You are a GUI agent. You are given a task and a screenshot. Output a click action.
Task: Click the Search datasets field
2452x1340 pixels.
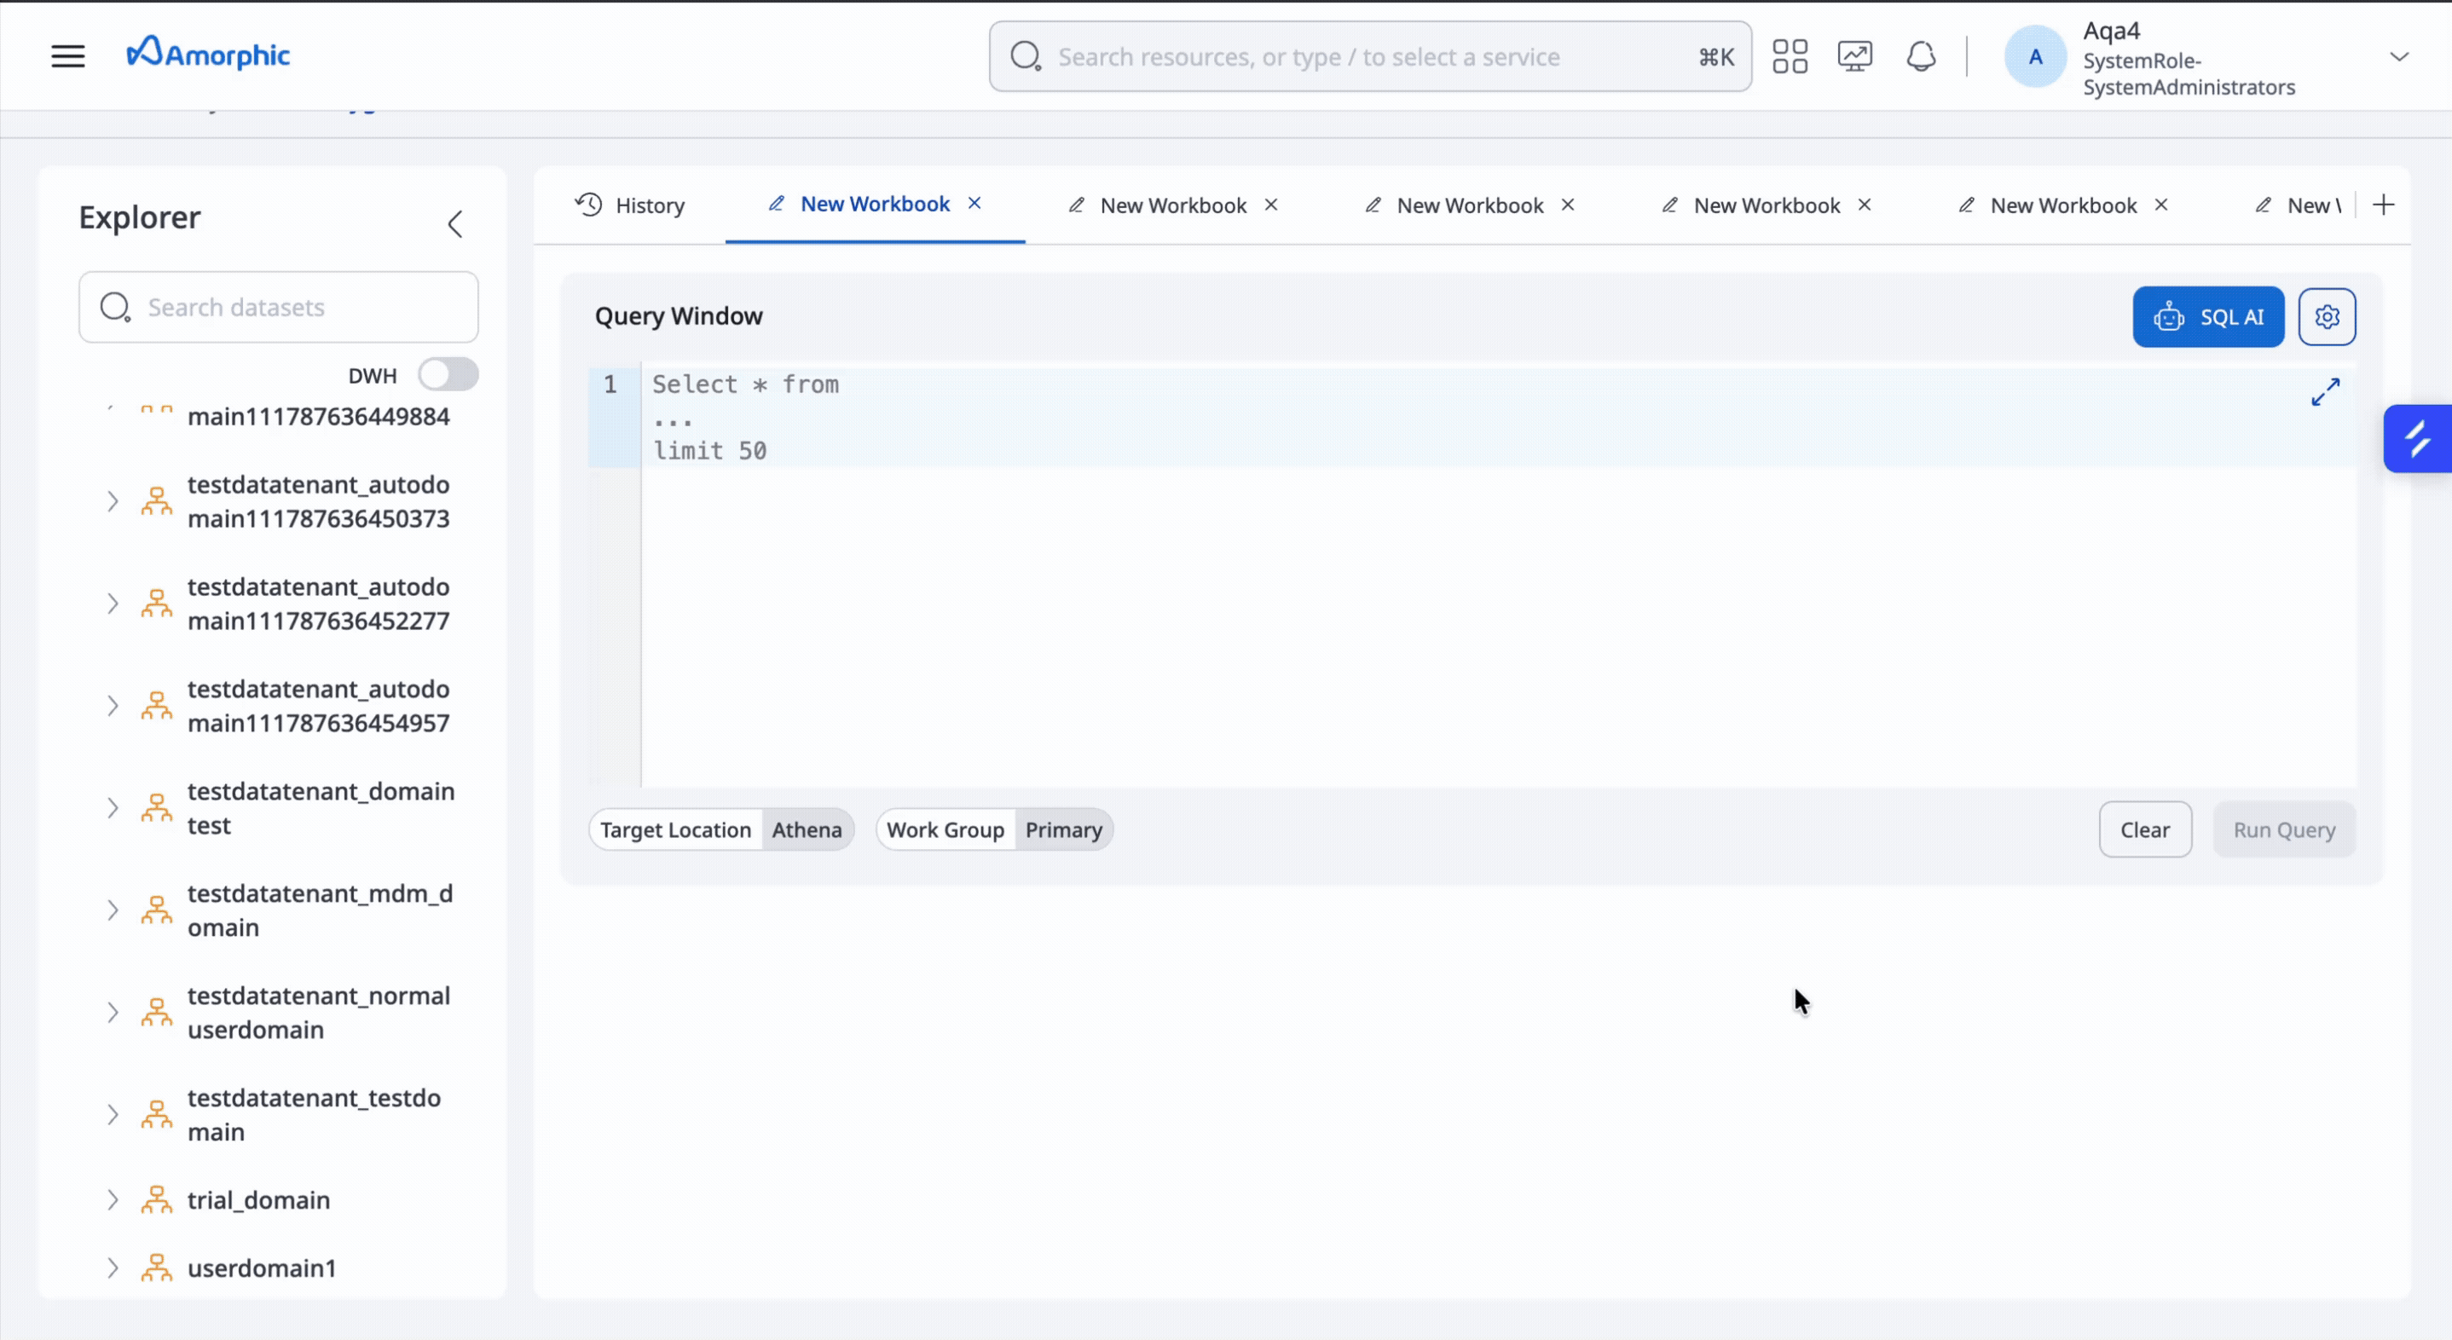pos(278,308)
